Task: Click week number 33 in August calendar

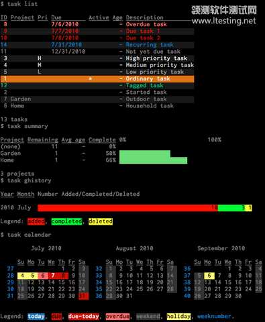Action: 99,276
